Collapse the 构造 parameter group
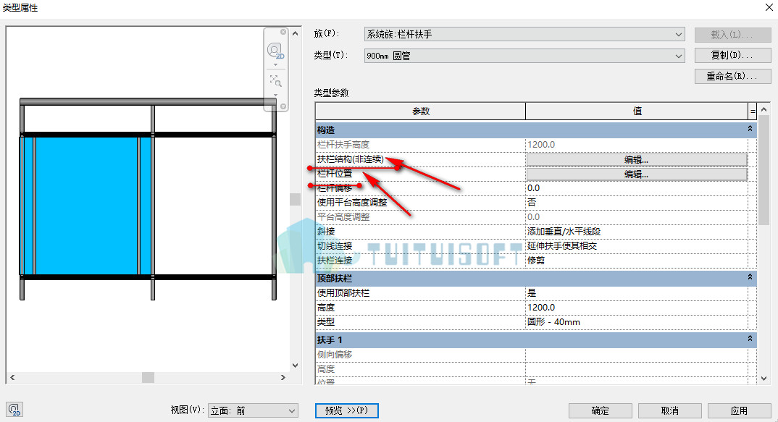This screenshot has width=778, height=422. click(x=750, y=129)
